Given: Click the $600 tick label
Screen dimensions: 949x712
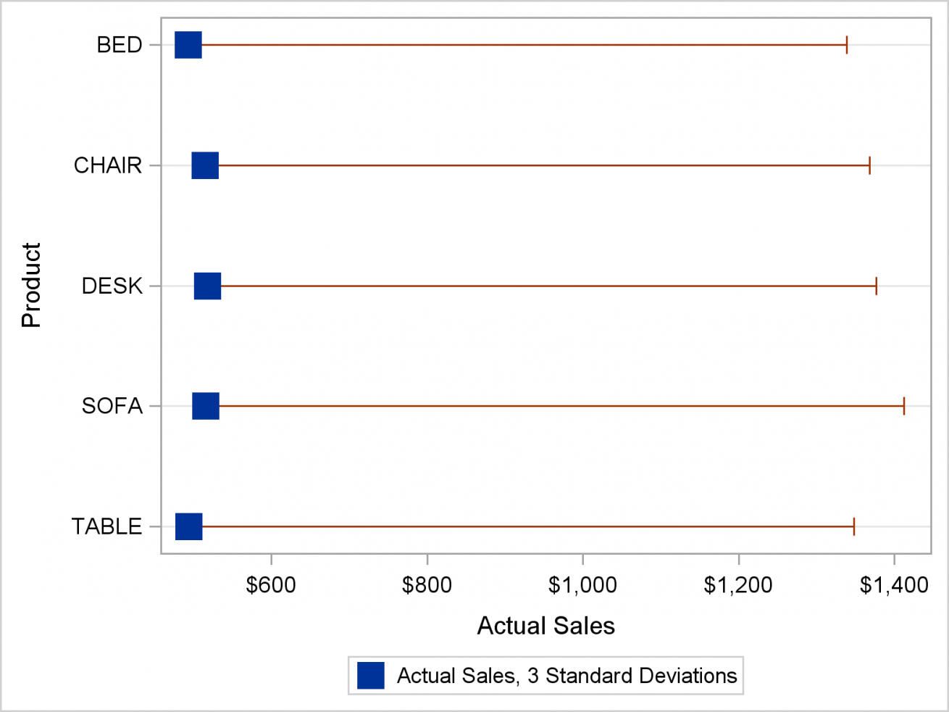Looking at the screenshot, I should click(271, 585).
